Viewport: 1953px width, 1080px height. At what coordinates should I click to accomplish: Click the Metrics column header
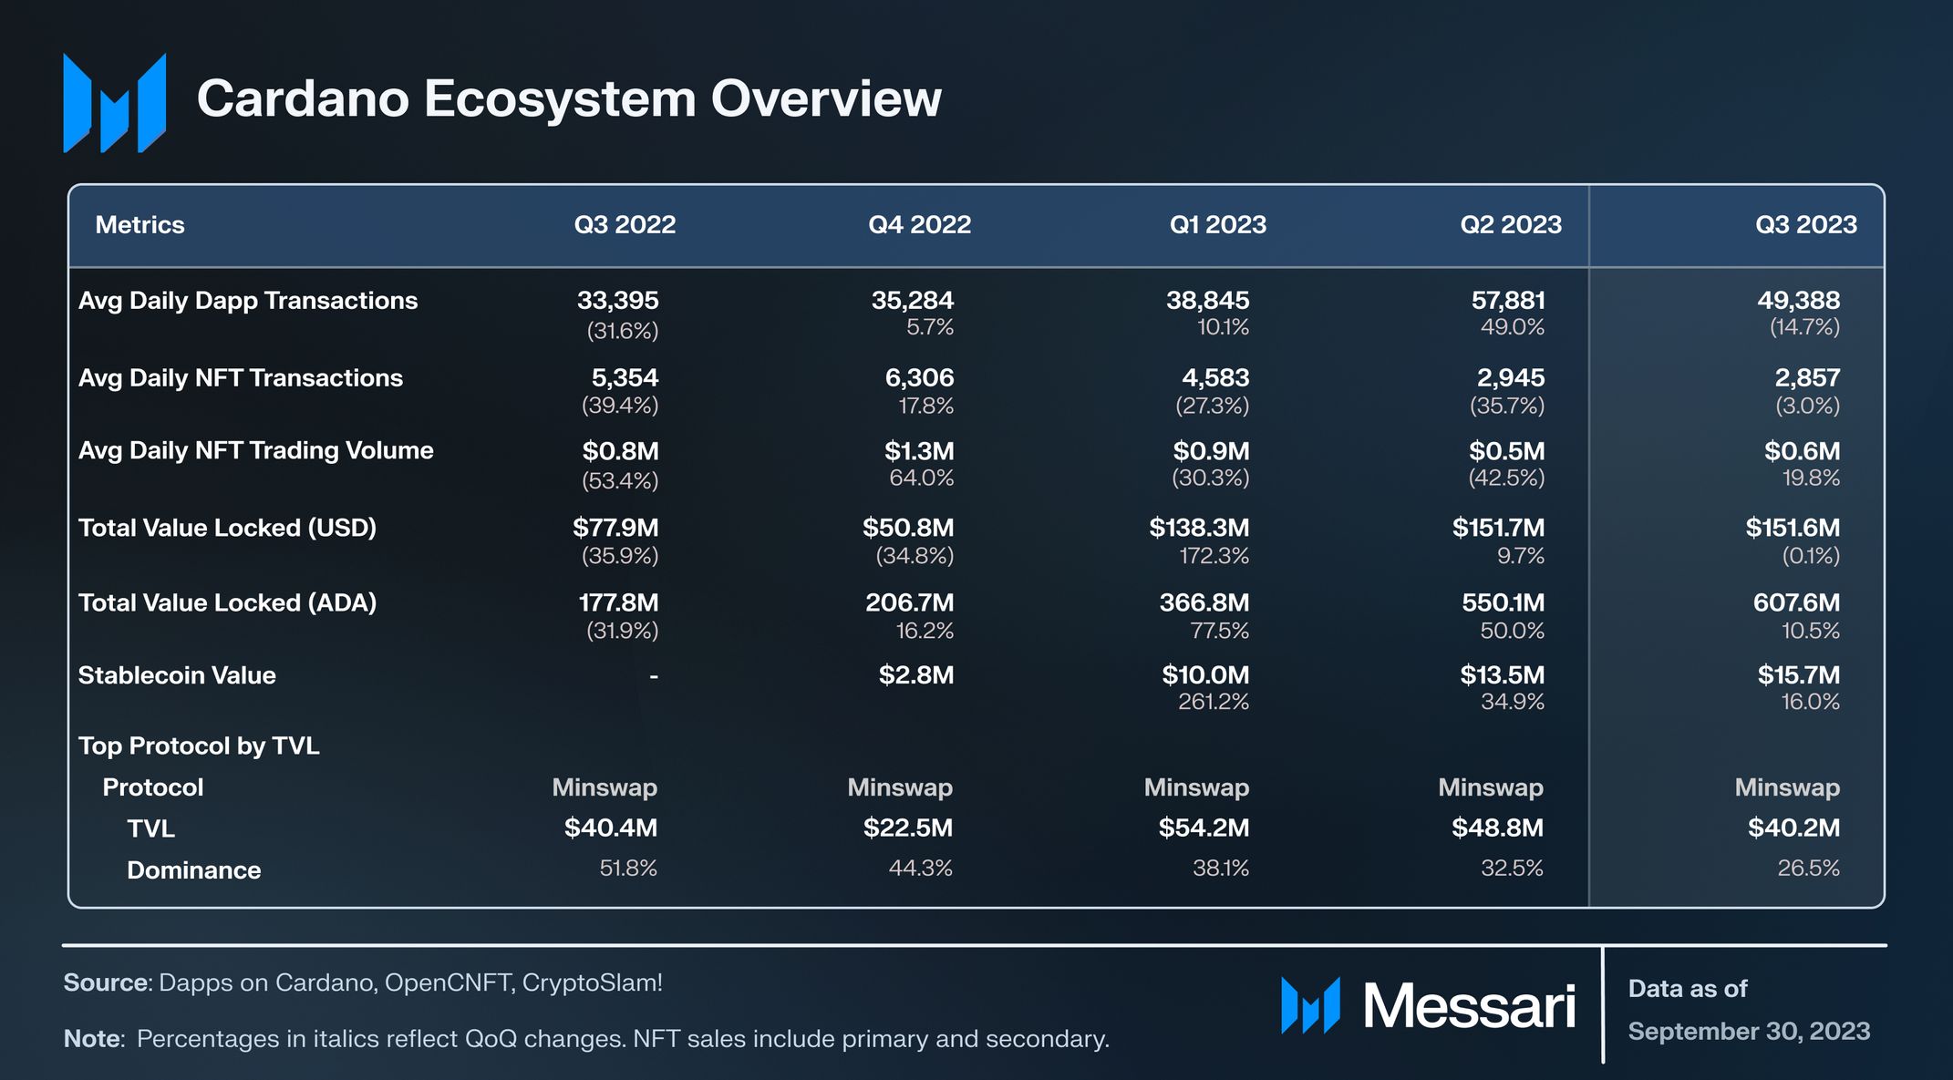[x=139, y=225]
